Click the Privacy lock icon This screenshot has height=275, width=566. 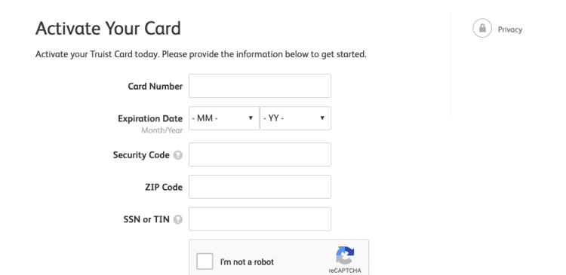coord(482,28)
